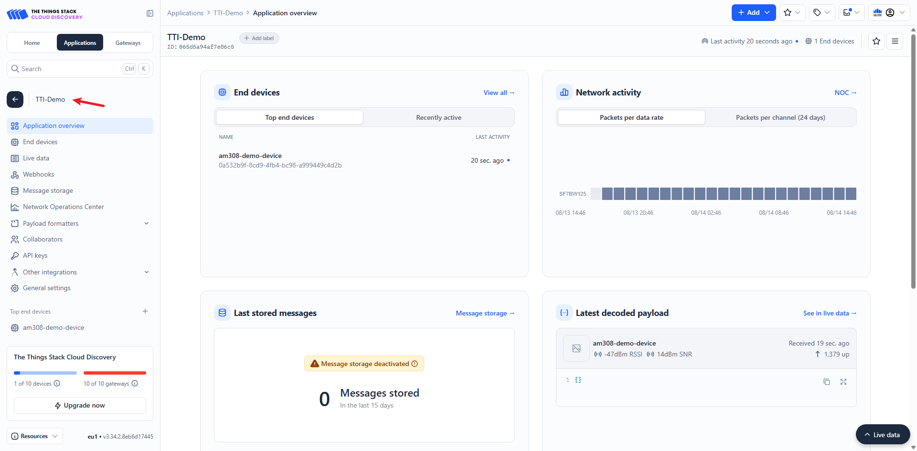917x451 pixels.
Task: Switch to Top end devices tab
Action: click(289, 117)
